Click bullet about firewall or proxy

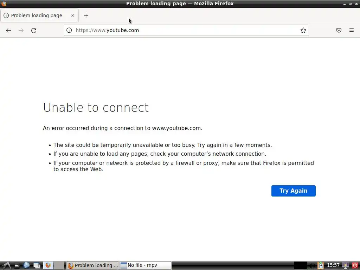[184, 166]
